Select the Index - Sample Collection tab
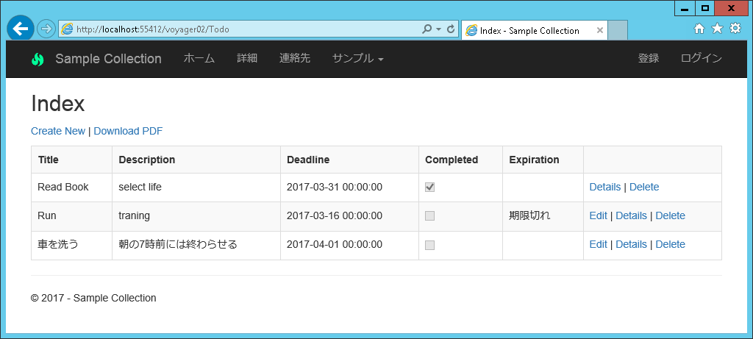This screenshot has width=753, height=339. click(534, 30)
